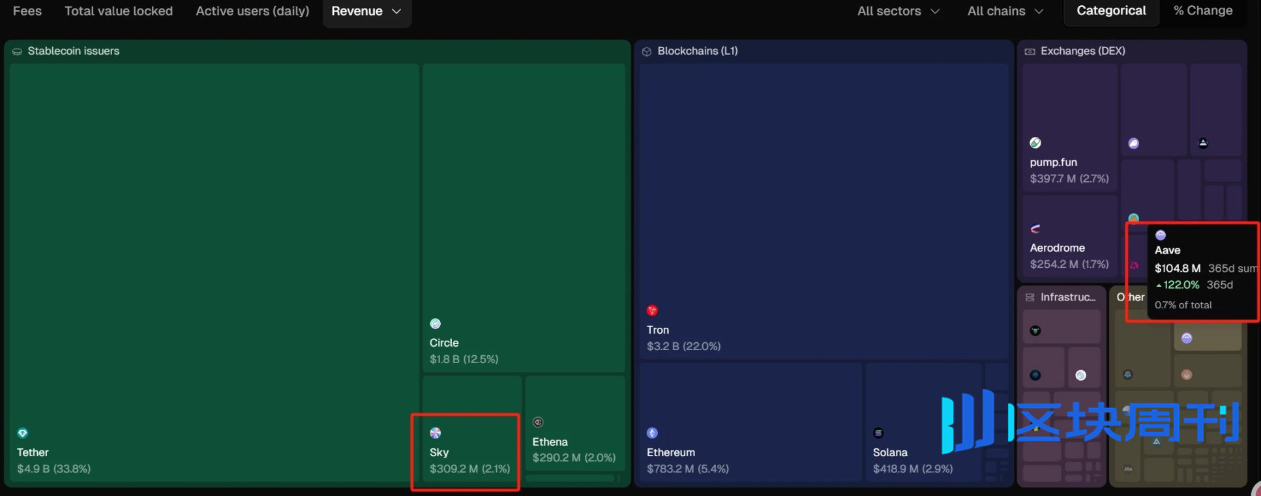Click the $1.8 B (12.5%) value

point(464,359)
